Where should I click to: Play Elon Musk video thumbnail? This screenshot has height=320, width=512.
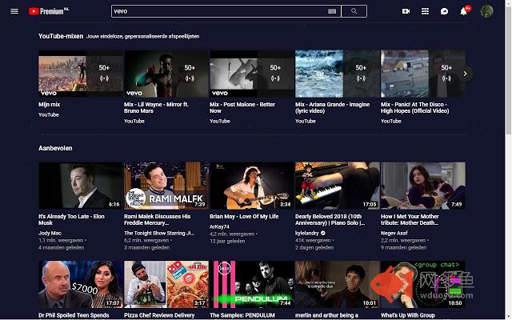pyautogui.click(x=81, y=186)
